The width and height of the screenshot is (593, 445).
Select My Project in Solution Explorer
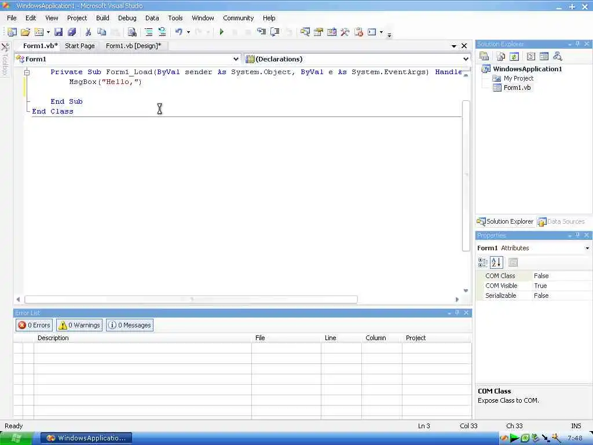[x=518, y=78]
